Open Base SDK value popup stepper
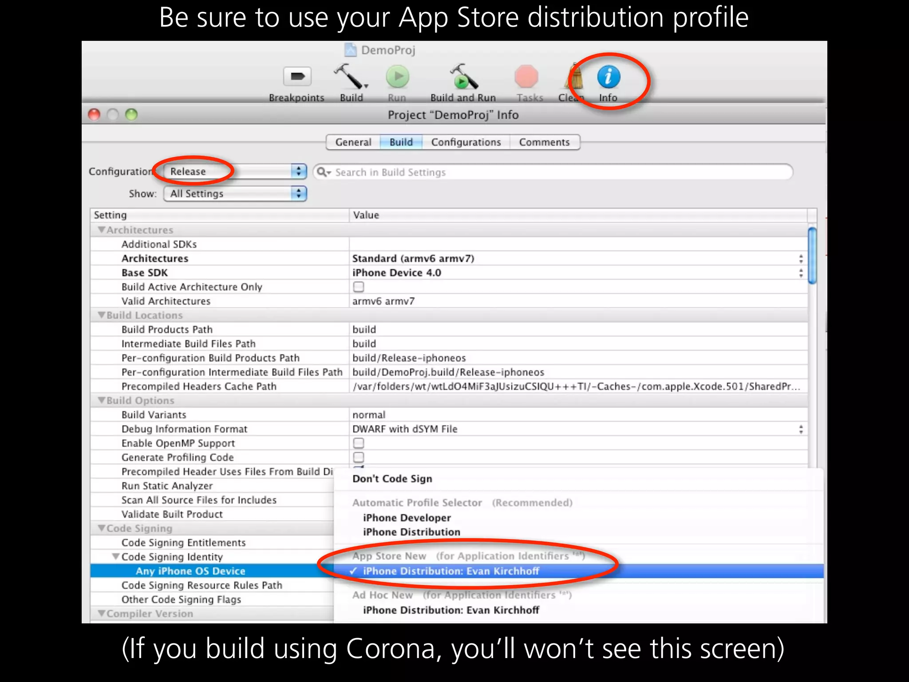This screenshot has width=909, height=682. pyautogui.click(x=801, y=273)
